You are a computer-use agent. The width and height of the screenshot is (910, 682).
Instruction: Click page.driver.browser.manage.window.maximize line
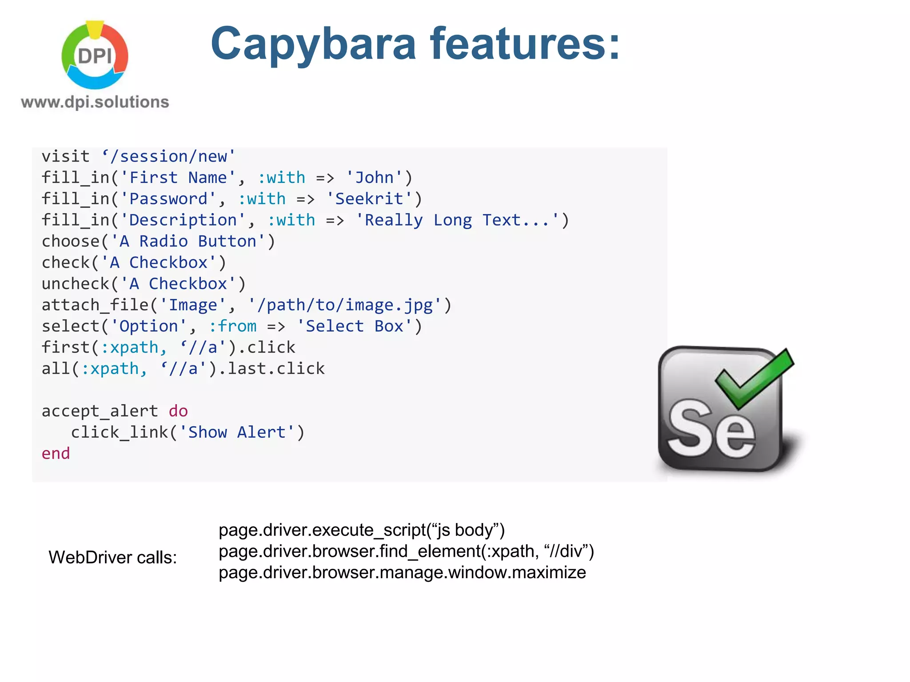point(402,573)
